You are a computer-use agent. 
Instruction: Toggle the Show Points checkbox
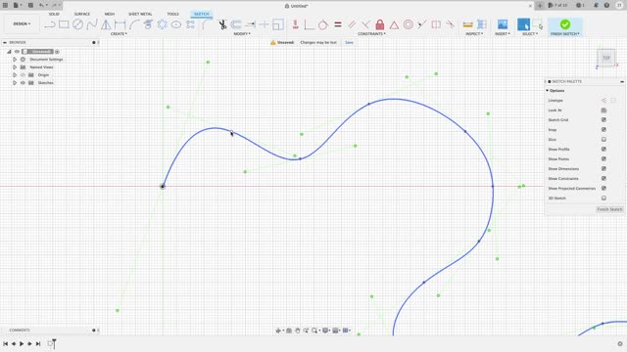click(603, 158)
